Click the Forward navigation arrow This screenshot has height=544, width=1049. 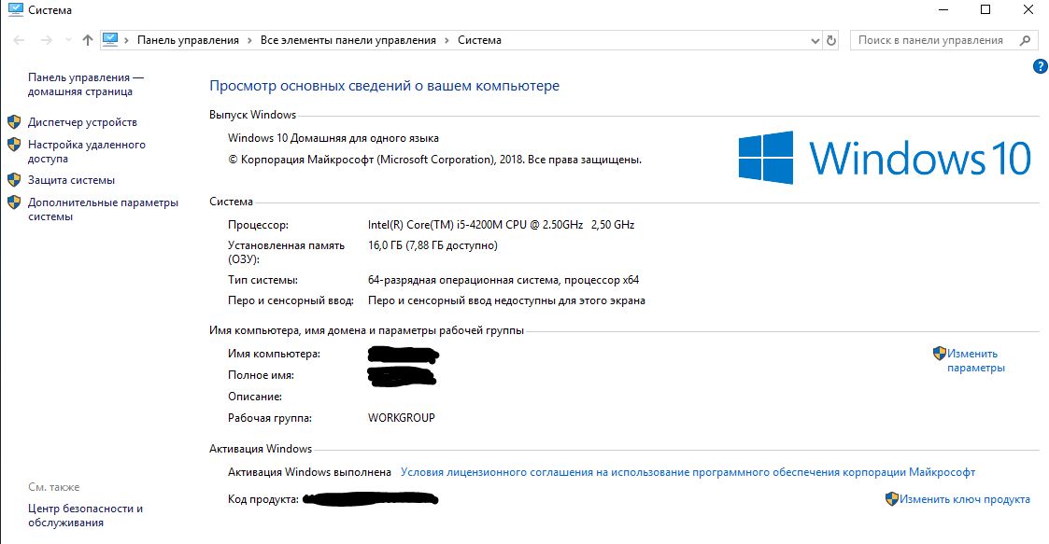click(x=46, y=40)
